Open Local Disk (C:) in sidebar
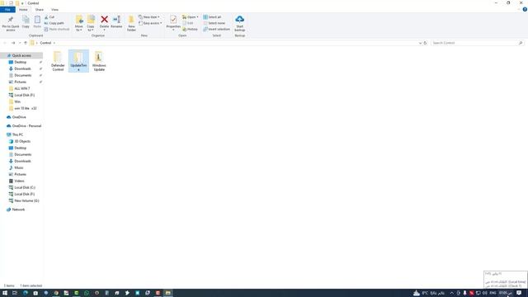Viewport: 528px width, 297px height. point(25,187)
